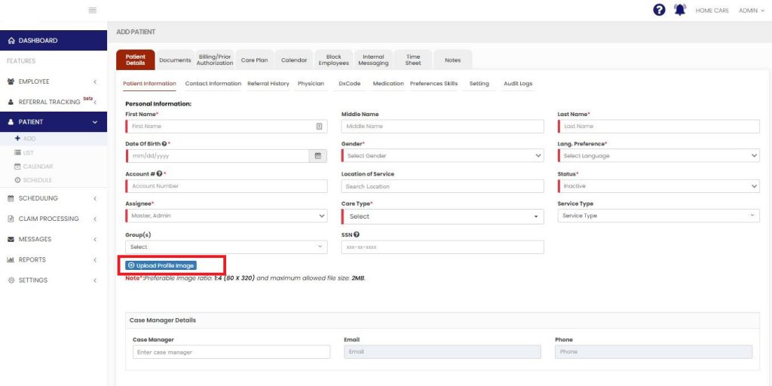Image resolution: width=772 pixels, height=386 pixels.
Task: Open the Contact Information sub-tab
Action: pos(213,84)
